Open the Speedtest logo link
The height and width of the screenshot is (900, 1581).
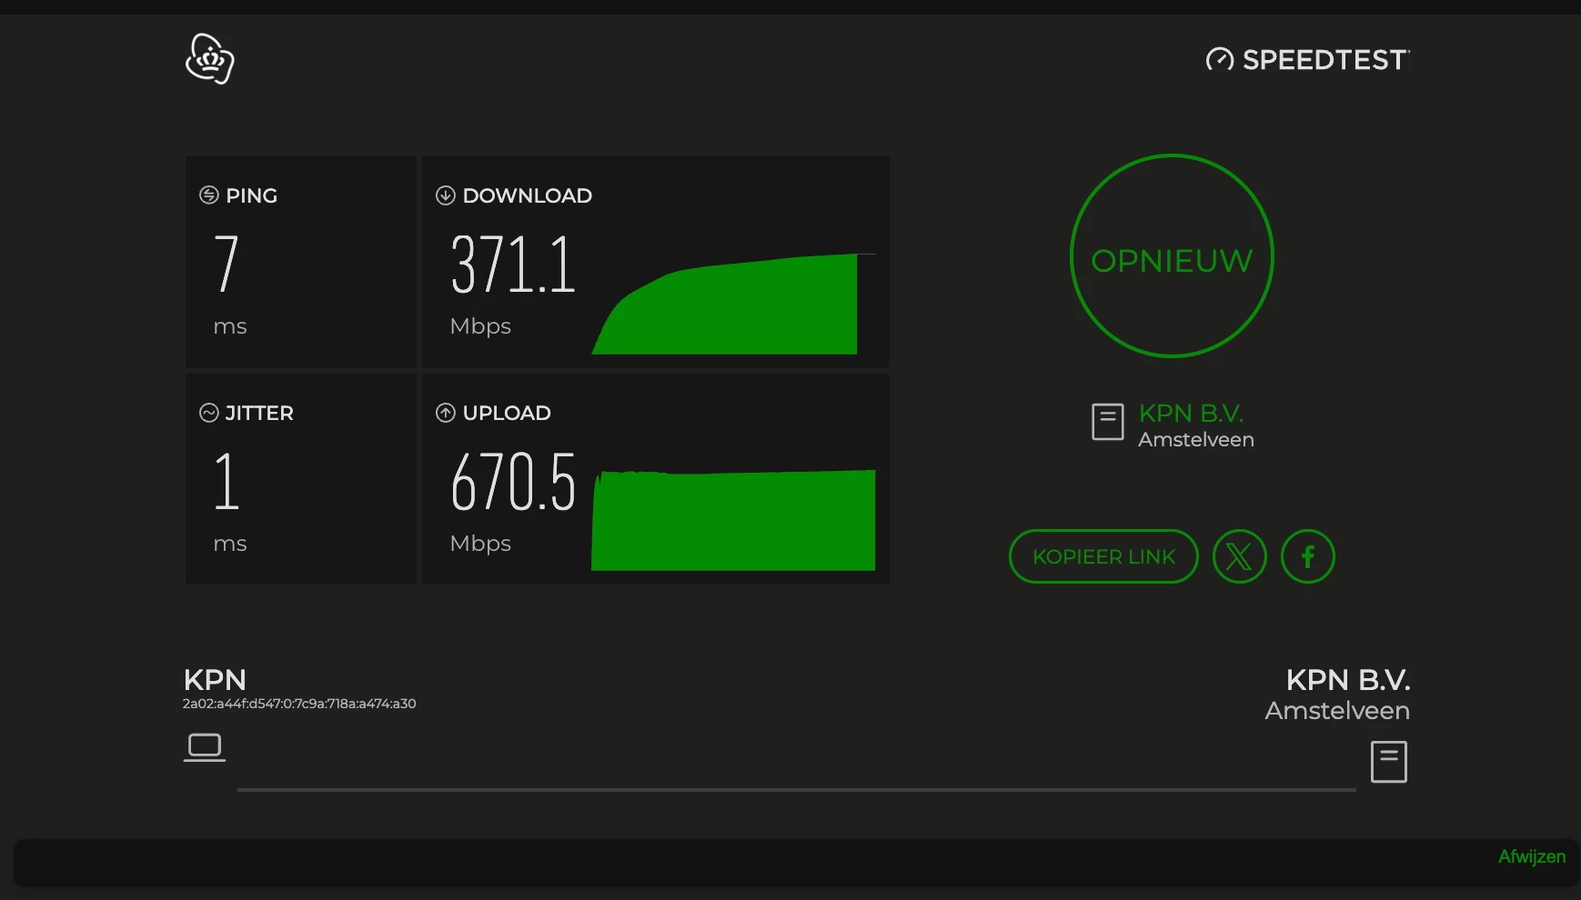tap(1308, 60)
